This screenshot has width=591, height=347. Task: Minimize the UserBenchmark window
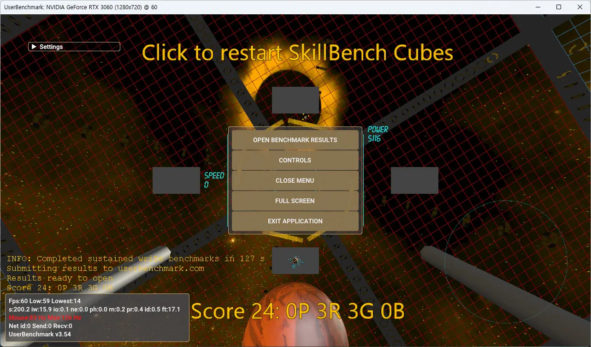(x=538, y=7)
